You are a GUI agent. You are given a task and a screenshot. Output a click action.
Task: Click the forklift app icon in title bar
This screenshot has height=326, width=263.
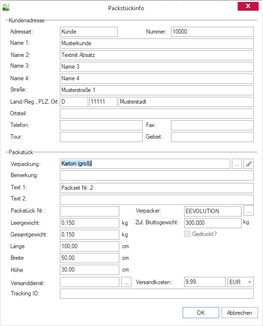[6, 7]
